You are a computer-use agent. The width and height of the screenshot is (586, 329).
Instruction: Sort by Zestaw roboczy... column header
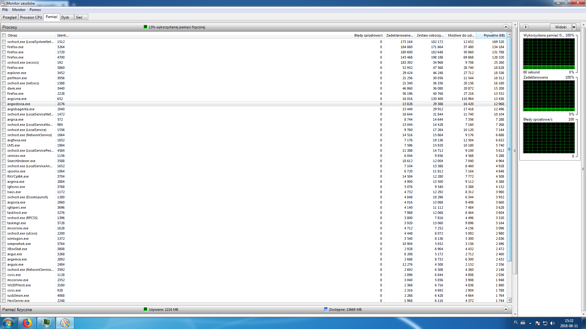(430, 35)
